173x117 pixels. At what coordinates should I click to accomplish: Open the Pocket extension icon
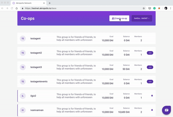[150, 8]
